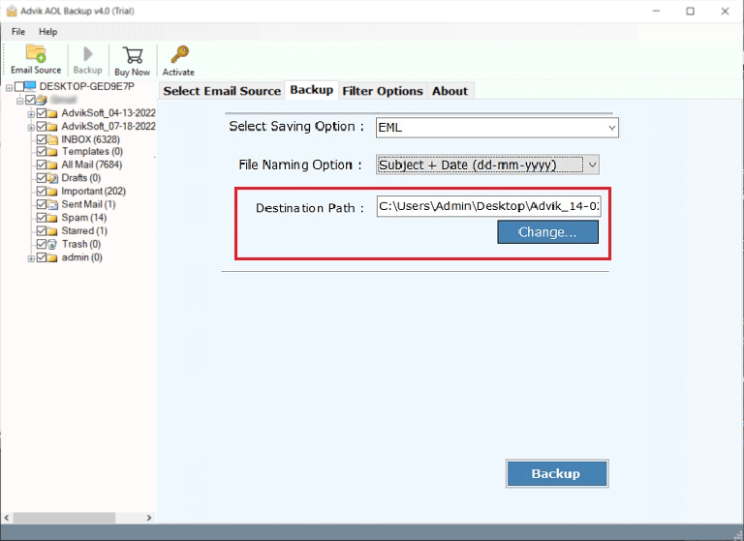Uncheck the Spam (14) checkbox
Screen dimensions: 744x541
click(42, 218)
